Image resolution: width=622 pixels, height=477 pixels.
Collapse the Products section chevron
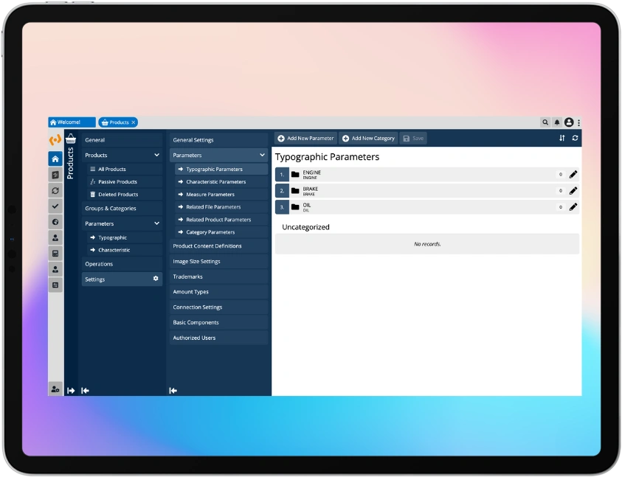[x=156, y=156]
